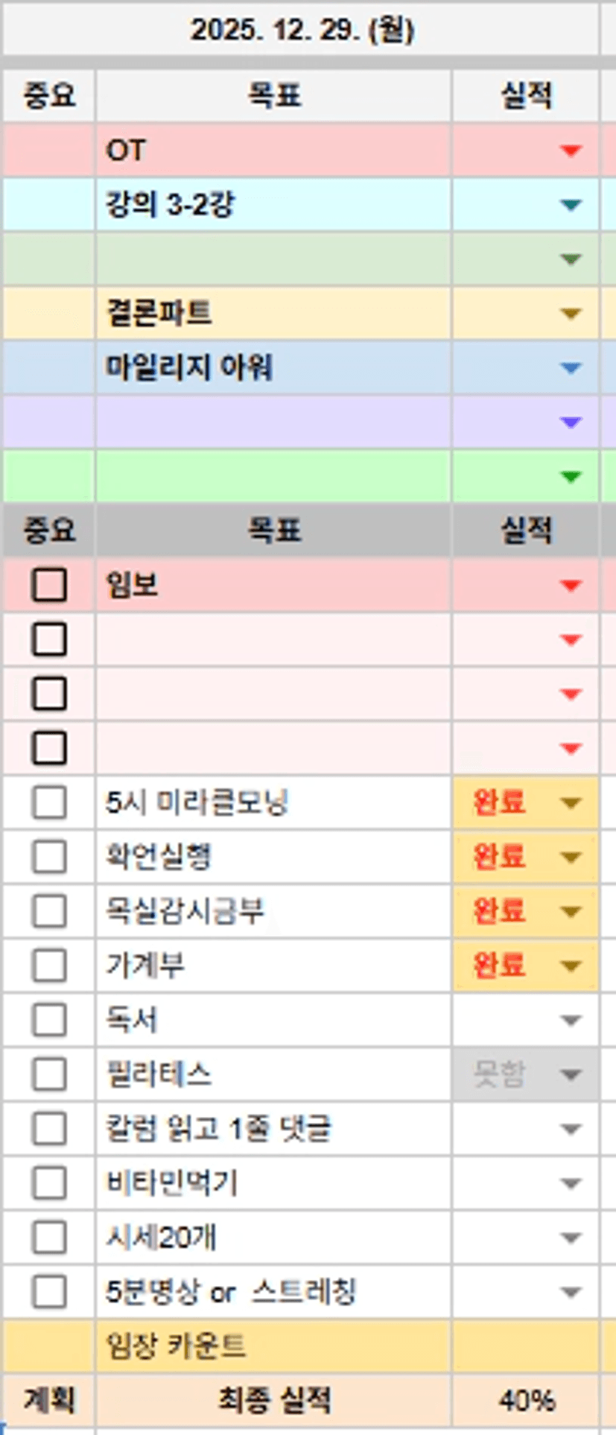Expand the 완료 dropdown for 확언실행
Screen dimensions: 616x1435
coord(571,858)
